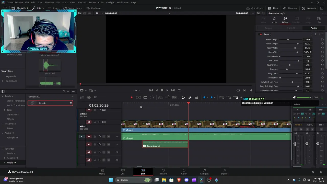The image size is (327, 184).
Task: Adjust monitor volume slider
Action: pos(304,97)
